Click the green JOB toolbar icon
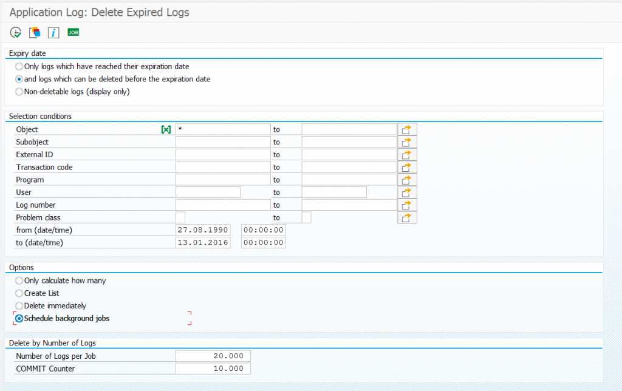The height and width of the screenshot is (391, 622). pyautogui.click(x=73, y=32)
